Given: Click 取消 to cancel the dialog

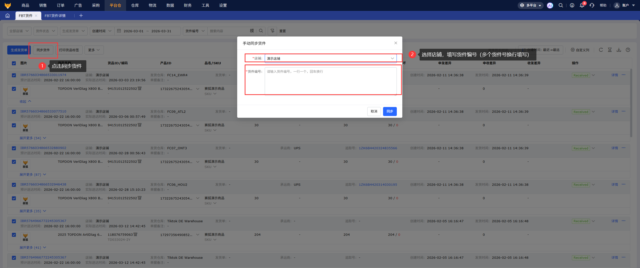Looking at the screenshot, I should tap(374, 111).
